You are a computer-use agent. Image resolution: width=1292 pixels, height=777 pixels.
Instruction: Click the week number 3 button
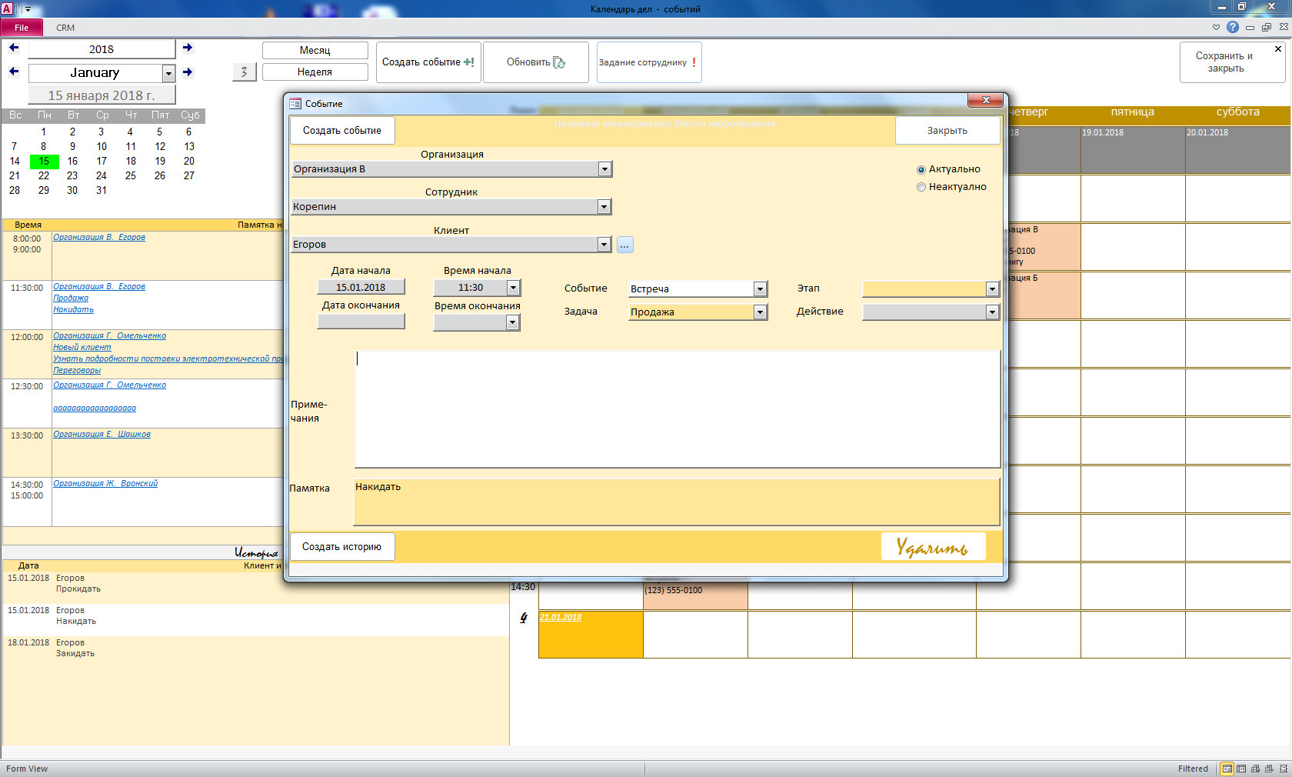244,72
